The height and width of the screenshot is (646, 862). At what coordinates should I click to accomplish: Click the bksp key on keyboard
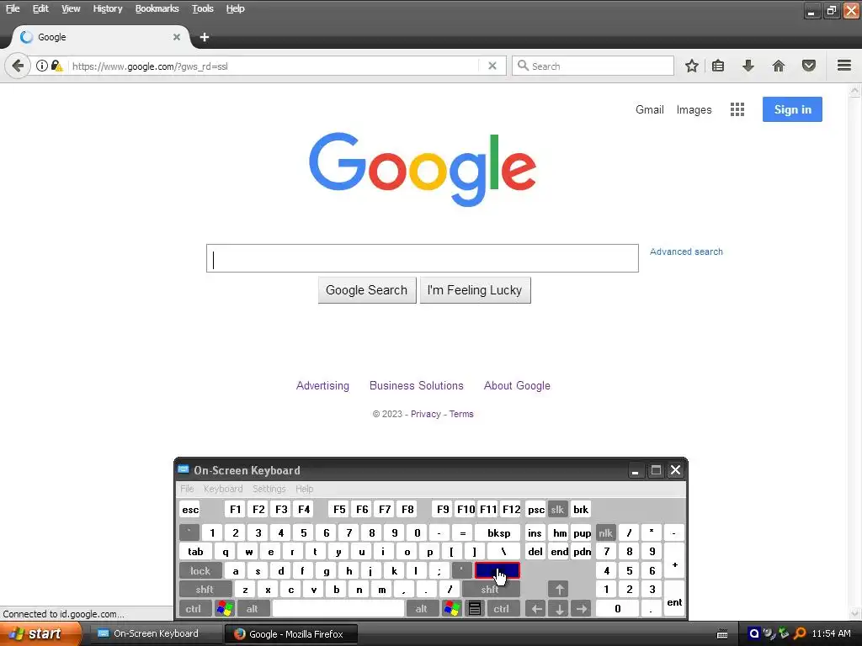498,532
